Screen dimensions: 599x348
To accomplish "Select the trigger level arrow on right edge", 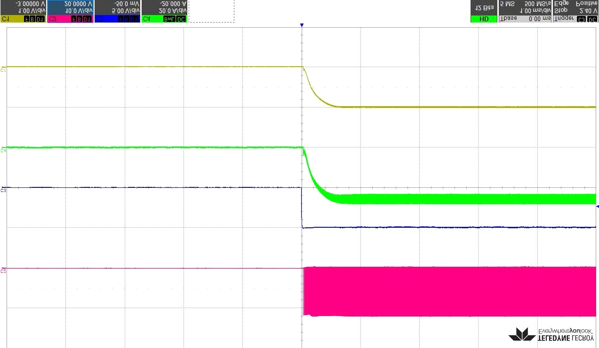I will tap(597, 206).
